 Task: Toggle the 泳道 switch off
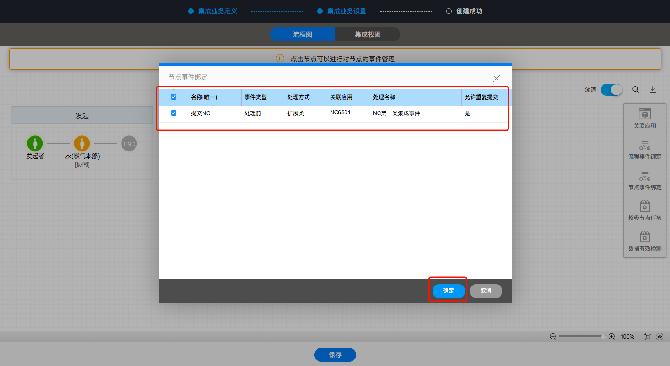[611, 90]
